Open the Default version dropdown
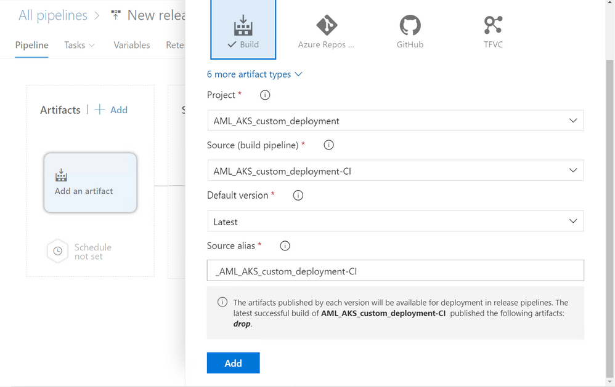Screen dimensions: 615x387 [x=396, y=221]
